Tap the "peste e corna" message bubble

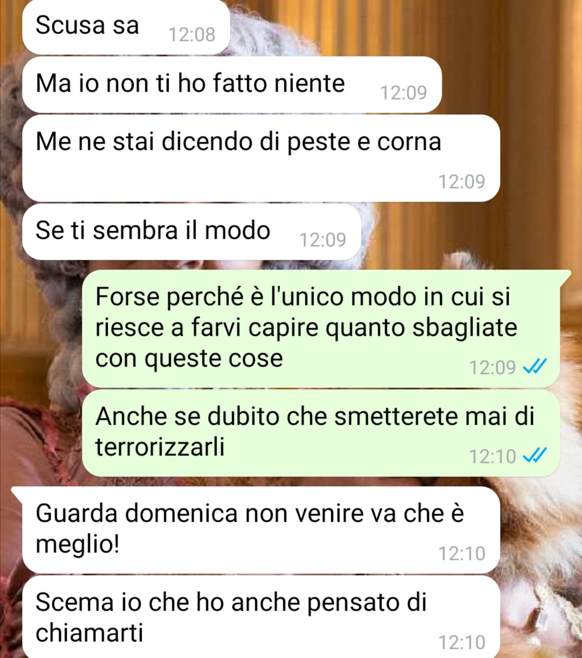[x=261, y=158]
